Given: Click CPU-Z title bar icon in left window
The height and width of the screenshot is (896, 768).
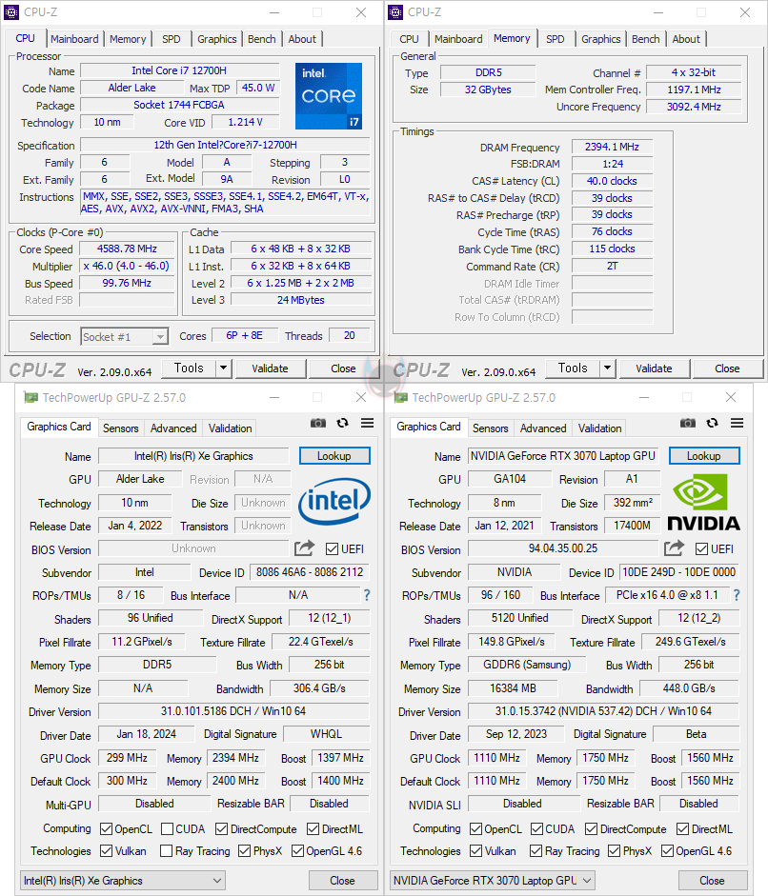Looking at the screenshot, I should pyautogui.click(x=11, y=12).
